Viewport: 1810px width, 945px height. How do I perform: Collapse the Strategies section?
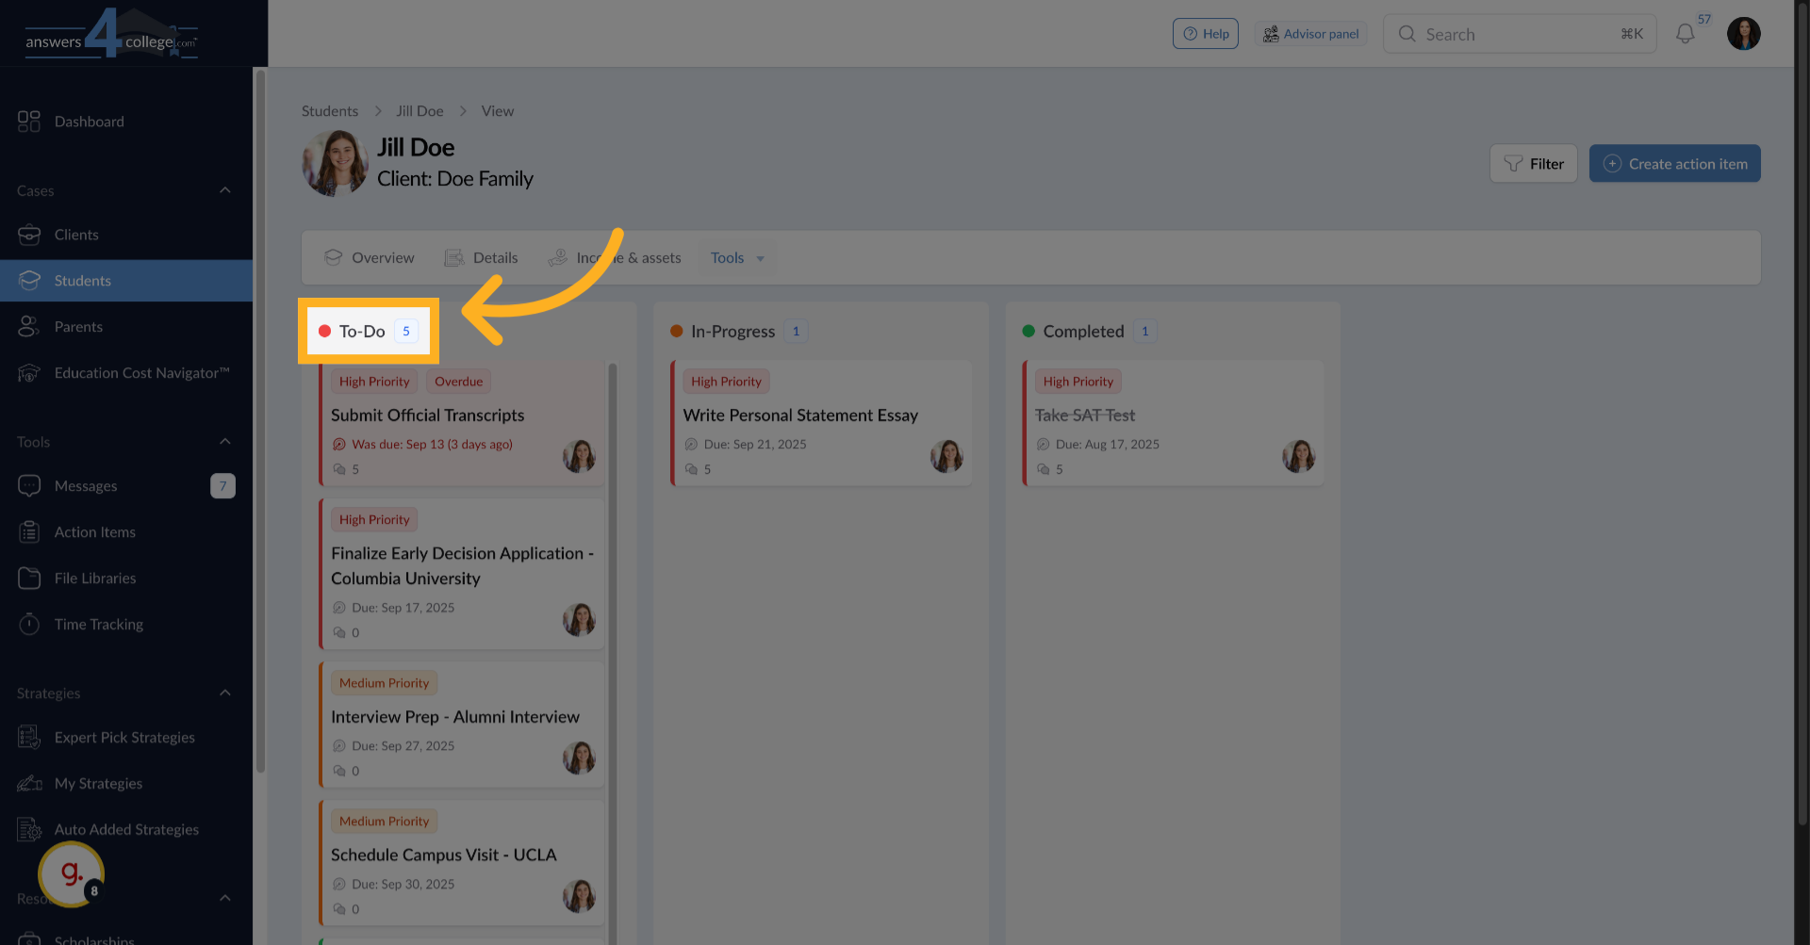[x=225, y=692]
